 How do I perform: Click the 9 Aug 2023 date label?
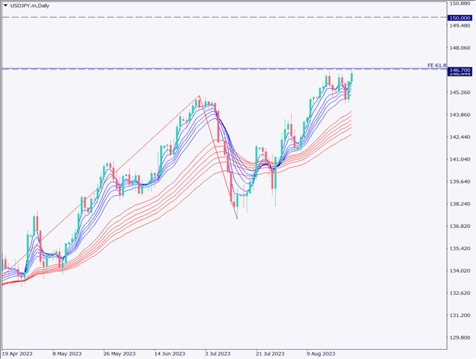[x=319, y=353]
